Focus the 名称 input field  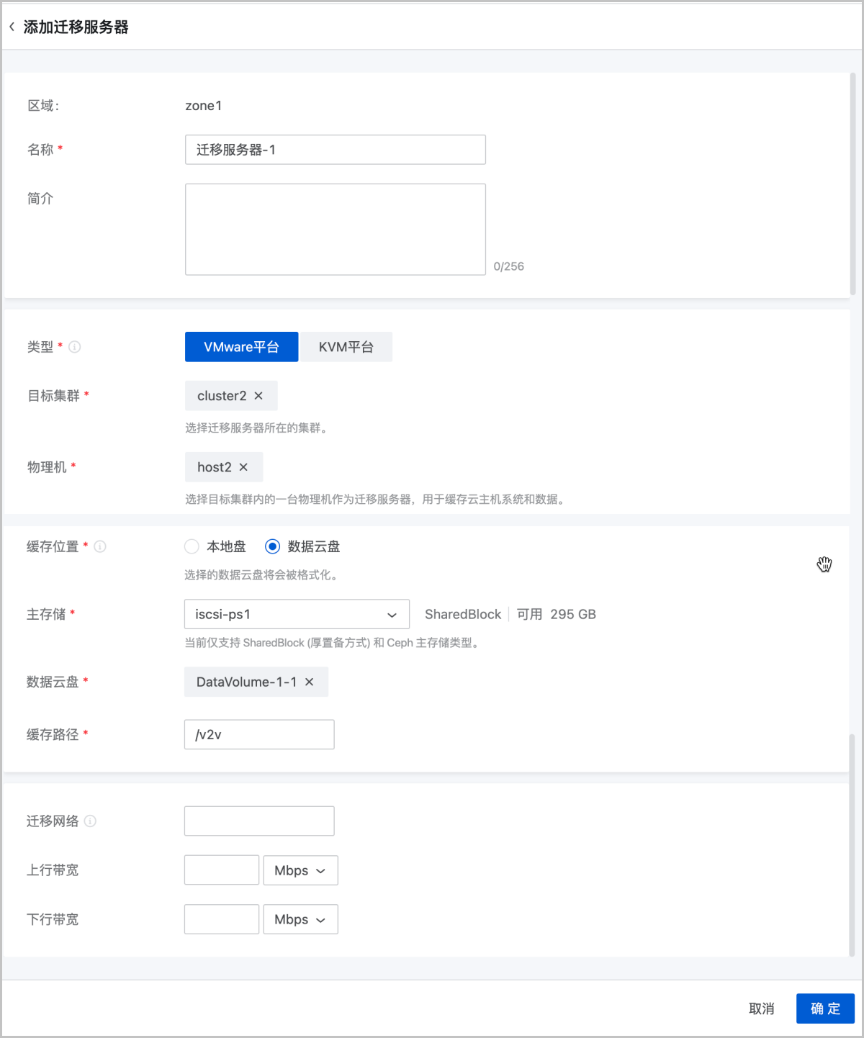tap(335, 150)
